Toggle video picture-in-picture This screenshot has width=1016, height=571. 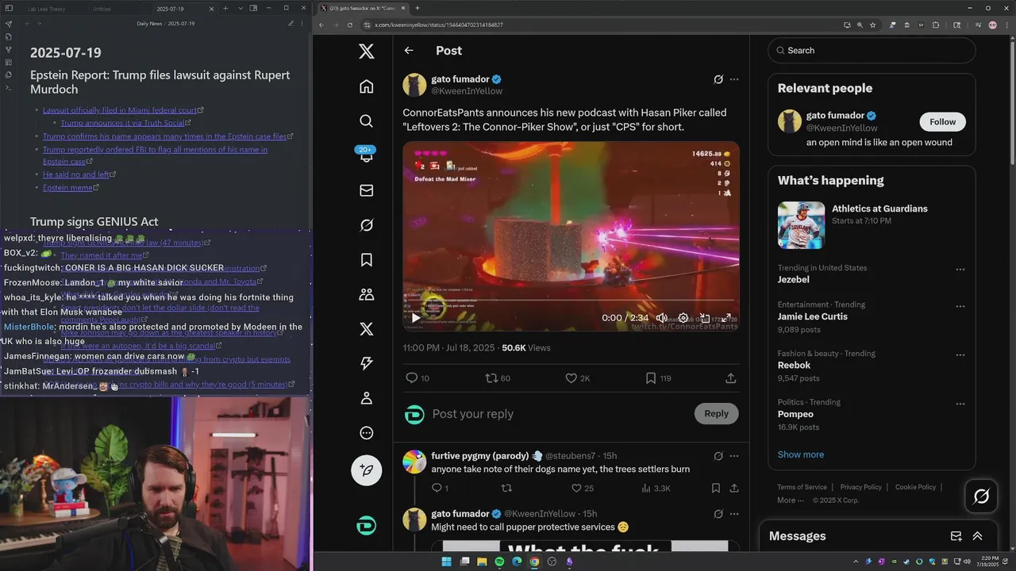[704, 318]
